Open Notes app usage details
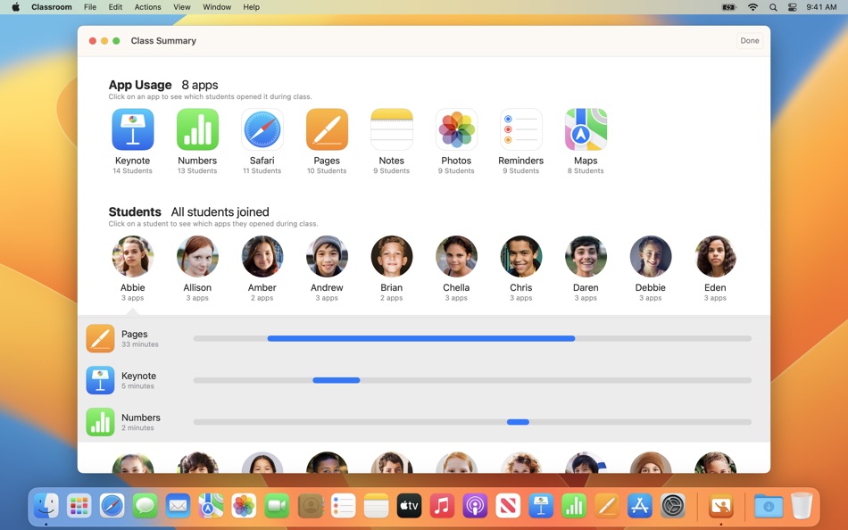Screen dimensions: 848x530 click(392, 129)
